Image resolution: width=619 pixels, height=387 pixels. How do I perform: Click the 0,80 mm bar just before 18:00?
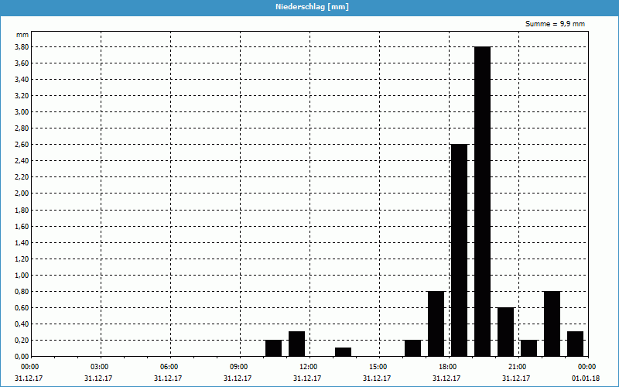436,324
